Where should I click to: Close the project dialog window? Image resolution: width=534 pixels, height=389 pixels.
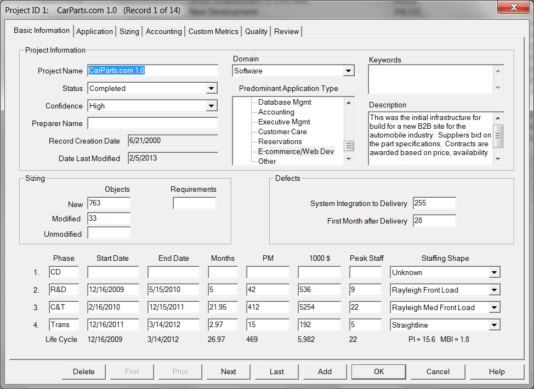(x=514, y=7)
